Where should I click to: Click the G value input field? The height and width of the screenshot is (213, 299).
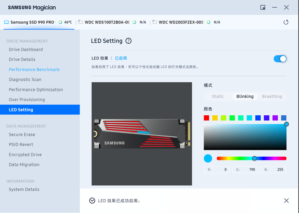pyautogui.click(x=245, y=170)
